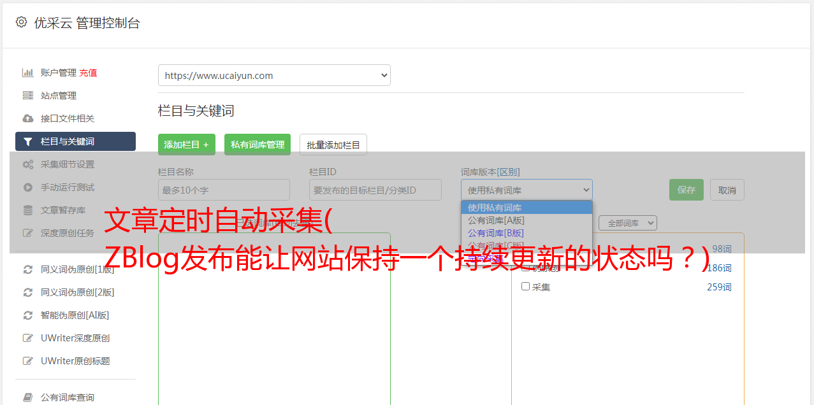The image size is (814, 405).
Task: Open UWriter深度原创 page
Action: (75, 338)
